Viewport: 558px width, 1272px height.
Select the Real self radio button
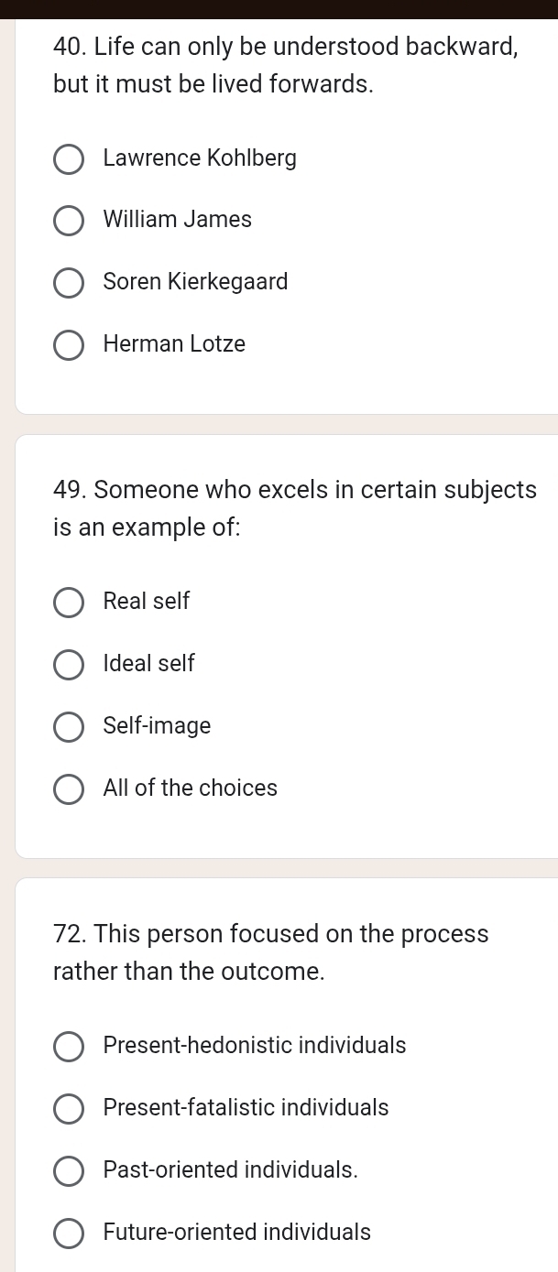[x=69, y=603]
